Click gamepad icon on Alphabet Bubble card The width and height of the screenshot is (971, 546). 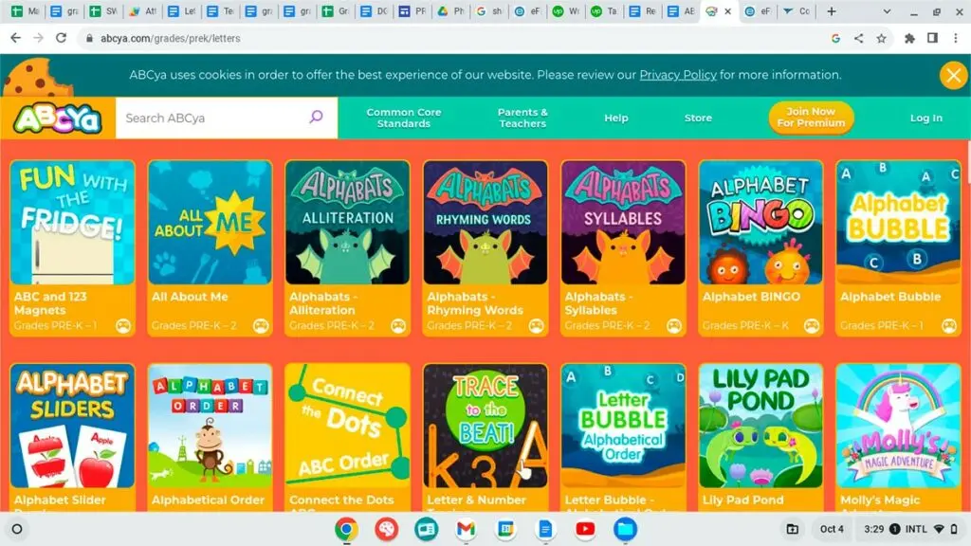tap(948, 326)
